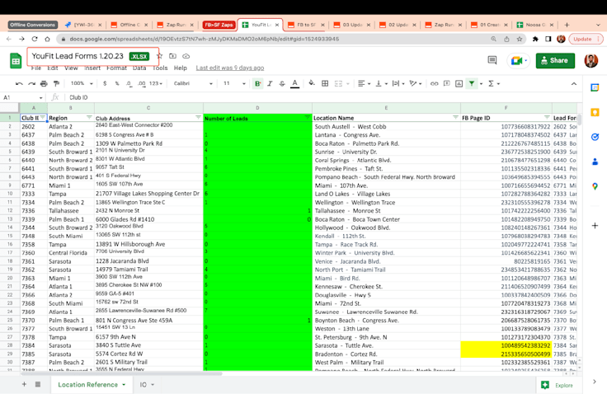Open the Help menu

181,68
